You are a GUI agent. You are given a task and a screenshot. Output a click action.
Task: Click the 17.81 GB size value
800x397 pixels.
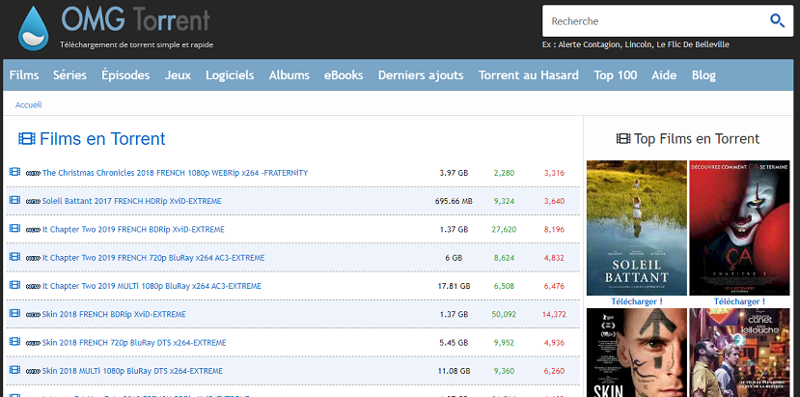pos(454,286)
